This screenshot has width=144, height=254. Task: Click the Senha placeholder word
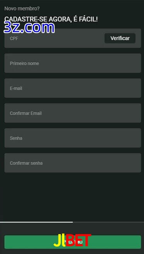click(16, 138)
